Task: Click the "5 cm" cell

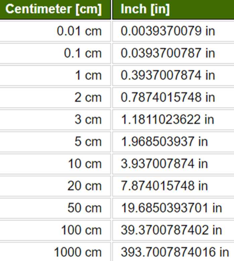Action: tap(55, 142)
